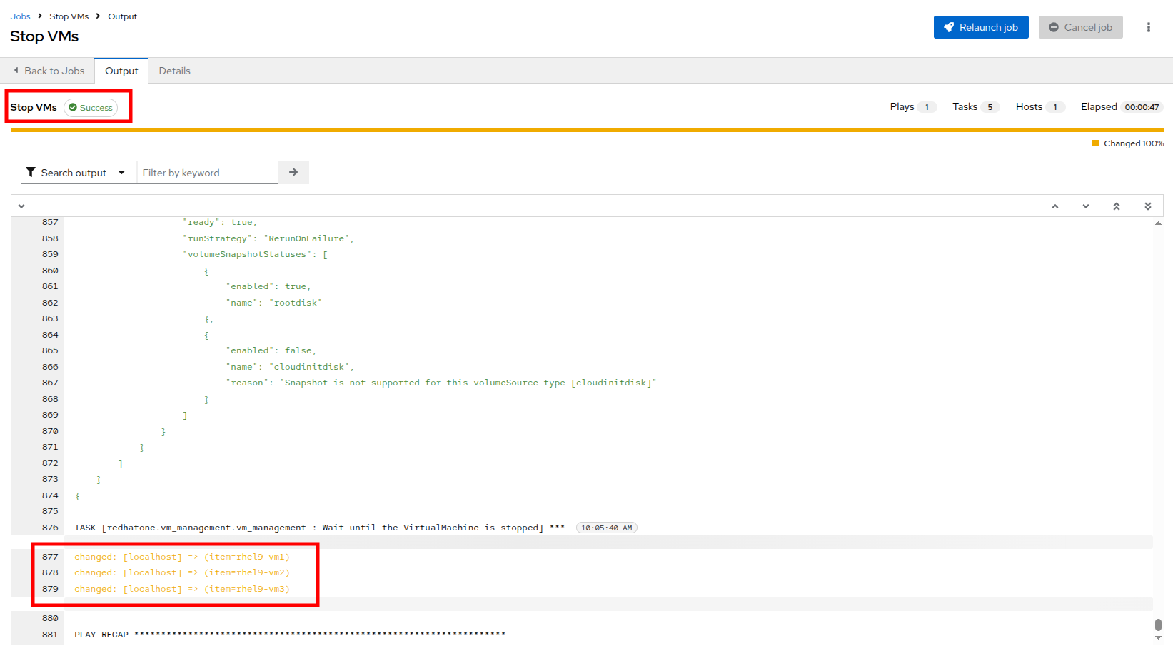Viewport: 1173px width, 651px height.
Task: Collapse all output with the left chevron
Action: pos(21,206)
